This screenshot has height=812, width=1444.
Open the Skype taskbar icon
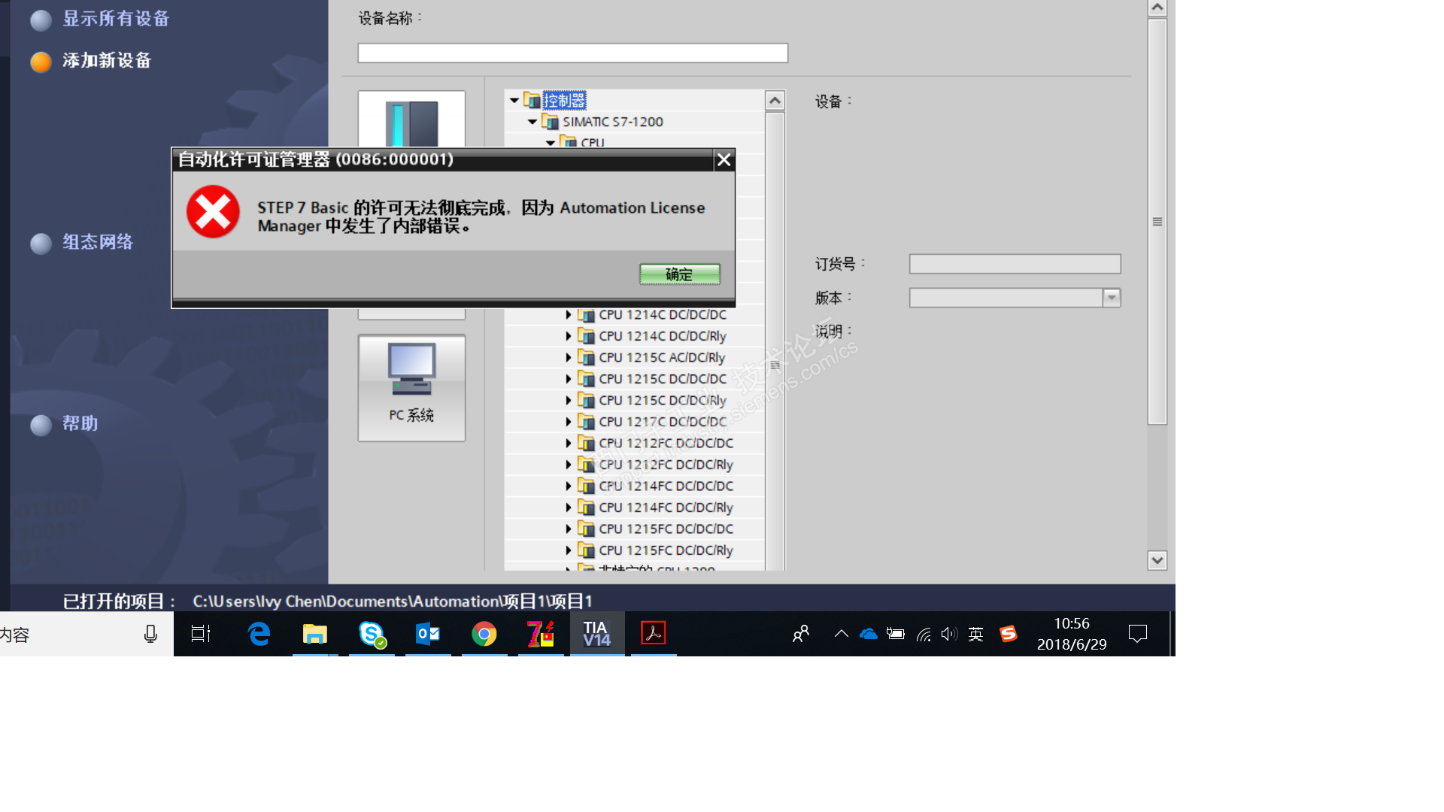coord(372,634)
